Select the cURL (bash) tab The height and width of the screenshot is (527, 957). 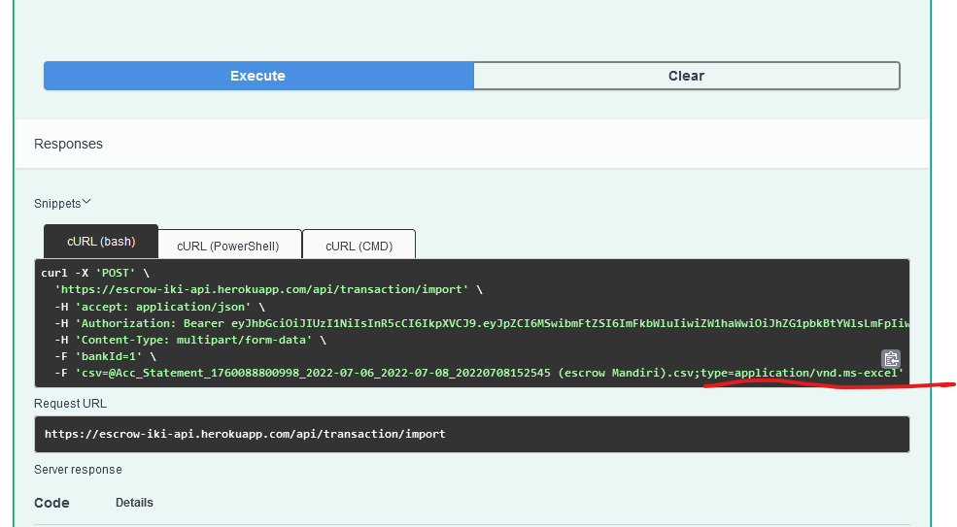point(101,242)
